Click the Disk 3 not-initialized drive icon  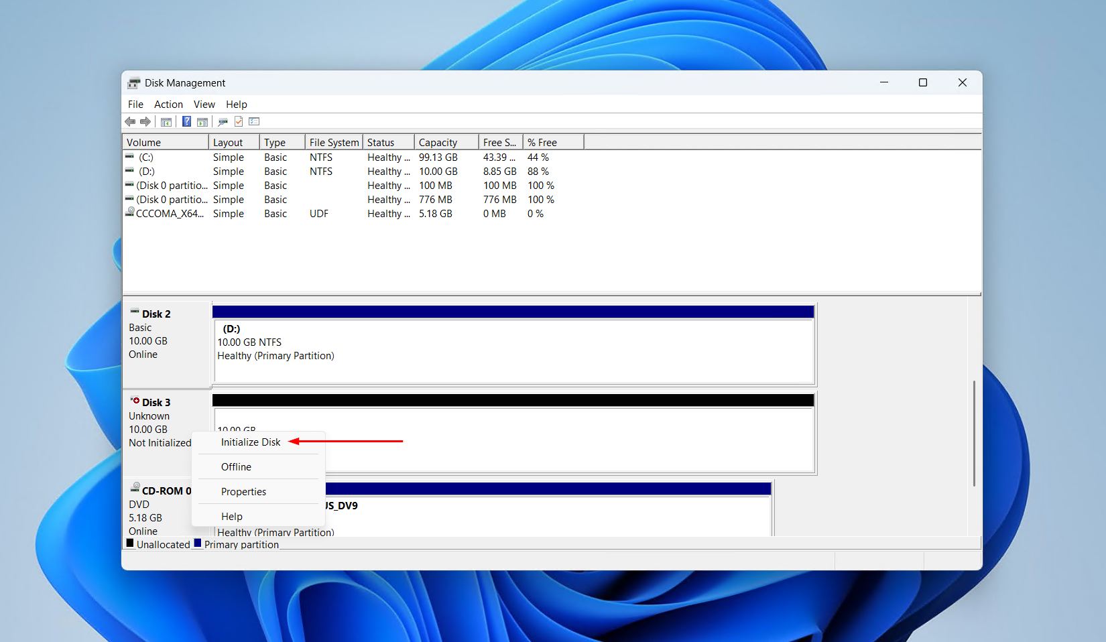click(x=135, y=401)
